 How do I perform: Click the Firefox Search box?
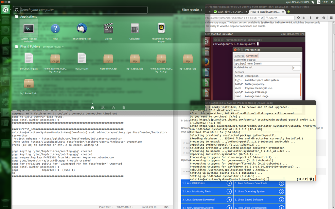pyautogui.click(x=280, y=18)
